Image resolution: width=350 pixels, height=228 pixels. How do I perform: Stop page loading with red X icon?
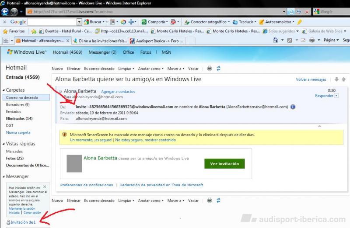point(307,12)
